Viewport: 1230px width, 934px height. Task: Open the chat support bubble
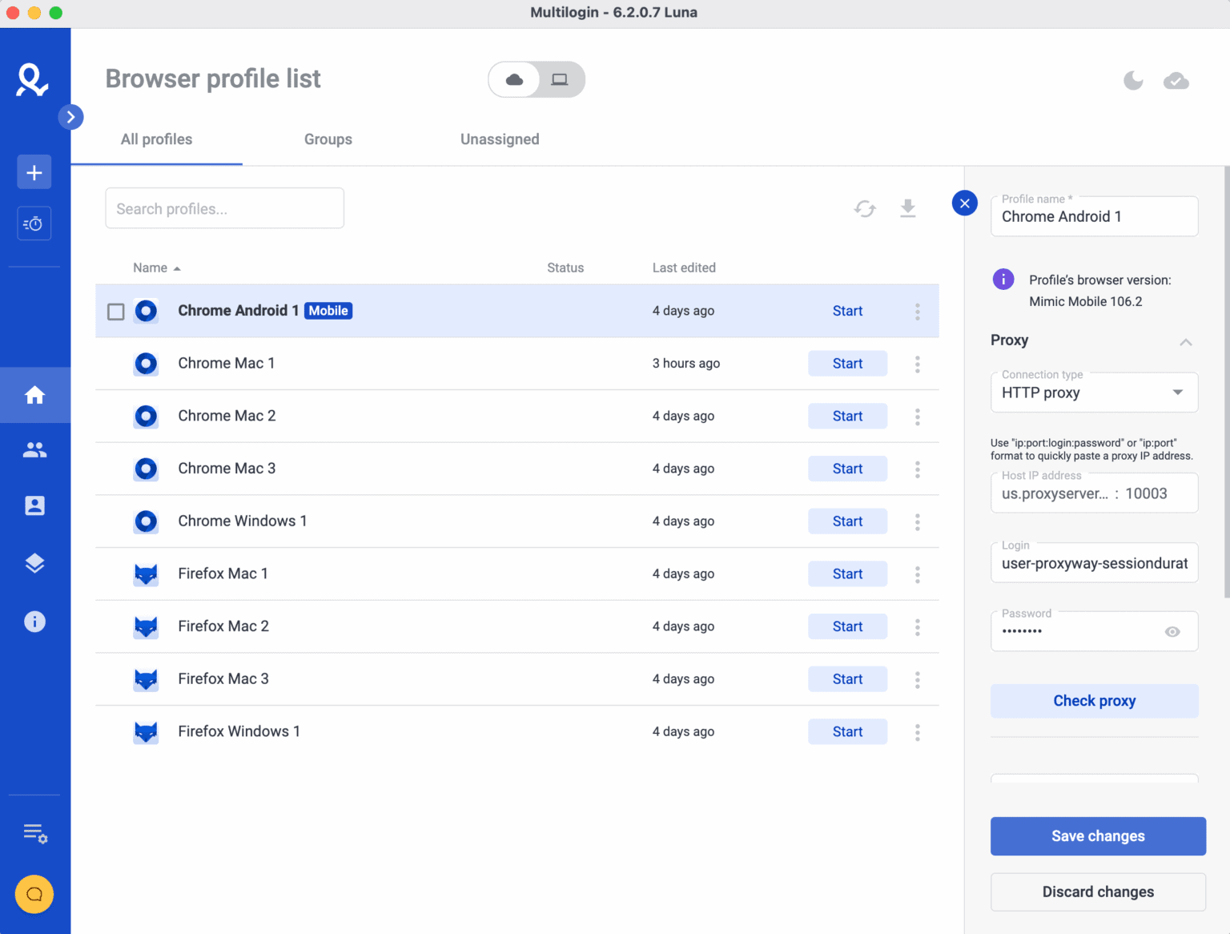click(x=34, y=895)
